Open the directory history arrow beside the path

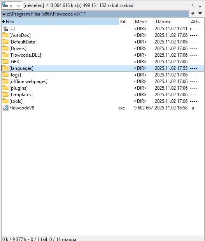tap(4, 14)
